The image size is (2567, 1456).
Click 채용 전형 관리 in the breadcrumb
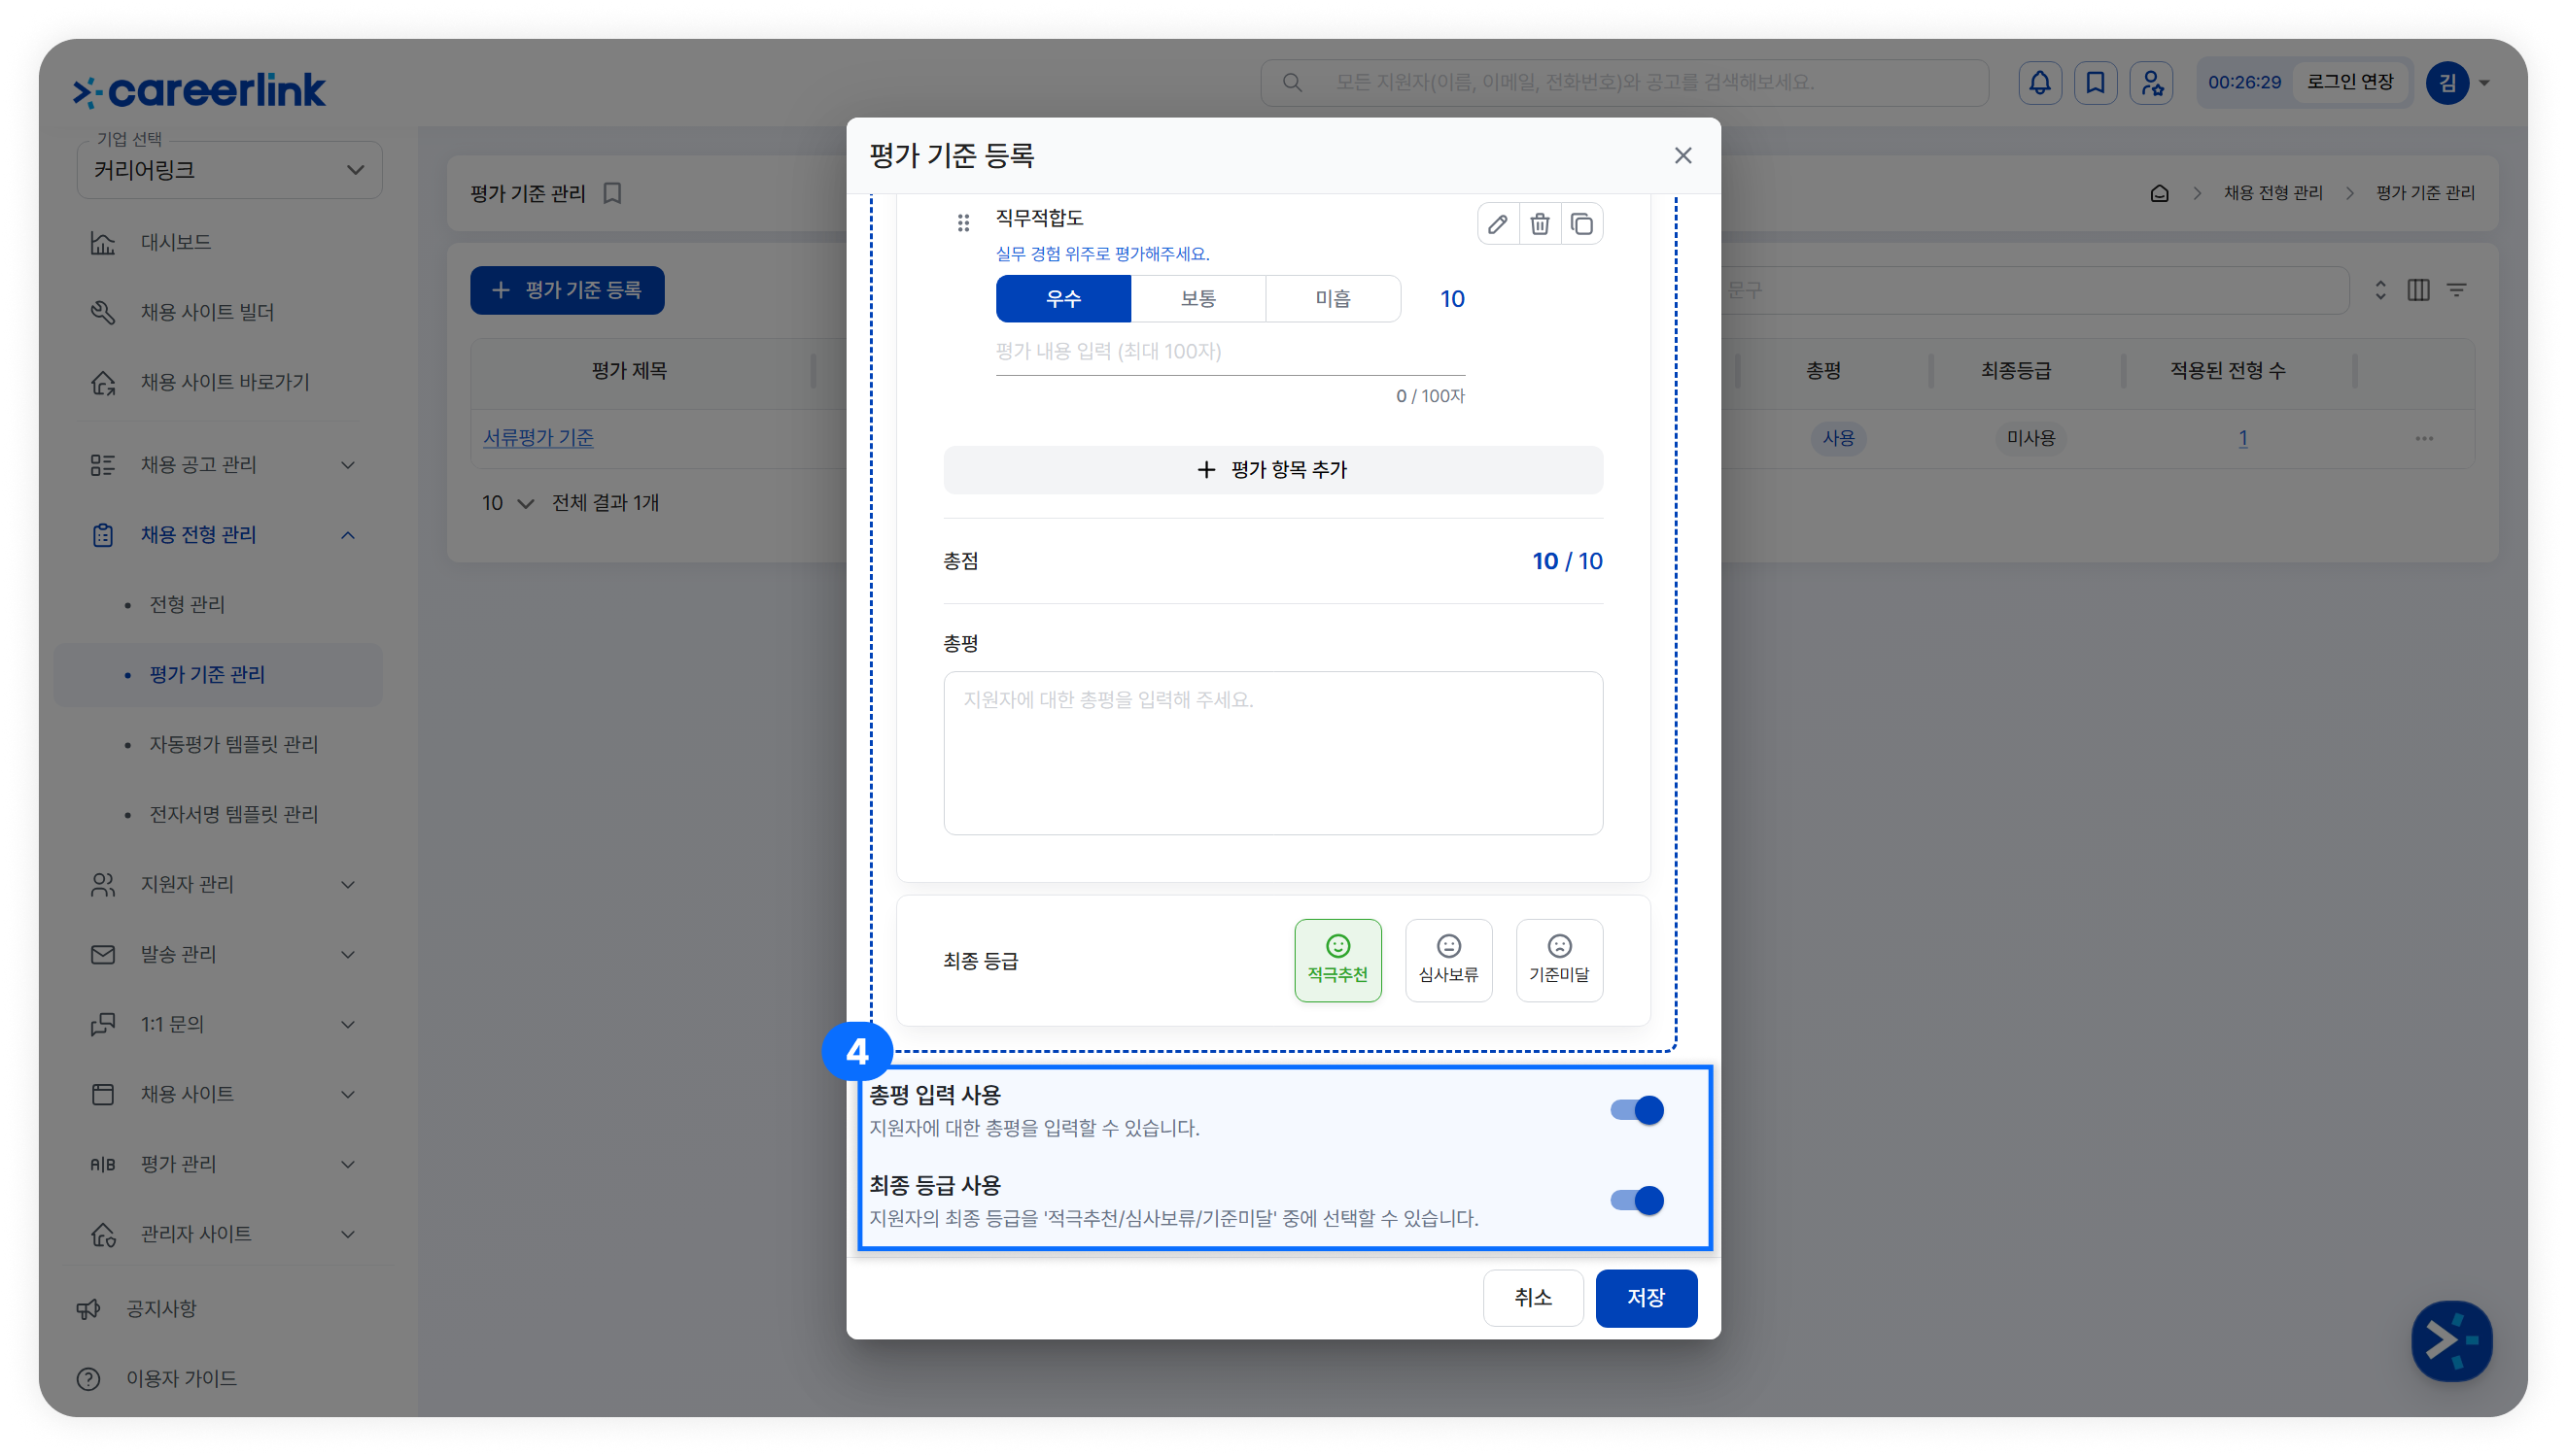[2272, 193]
